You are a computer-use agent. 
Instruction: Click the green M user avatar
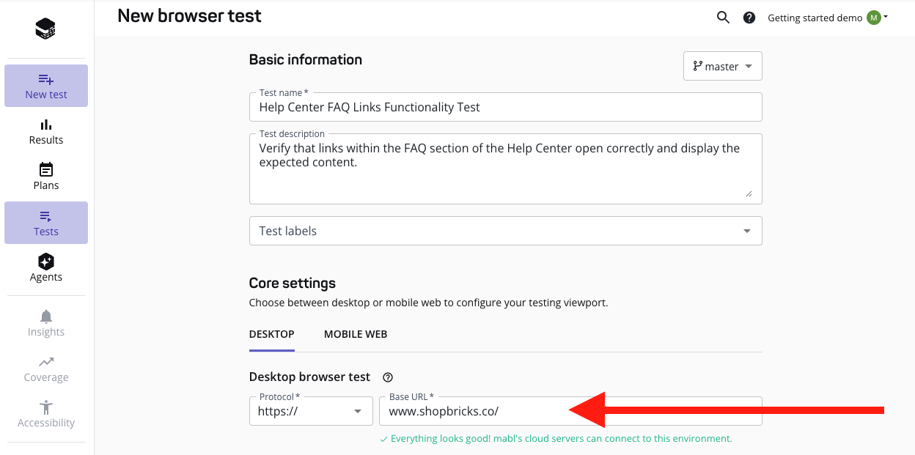pyautogui.click(x=873, y=18)
